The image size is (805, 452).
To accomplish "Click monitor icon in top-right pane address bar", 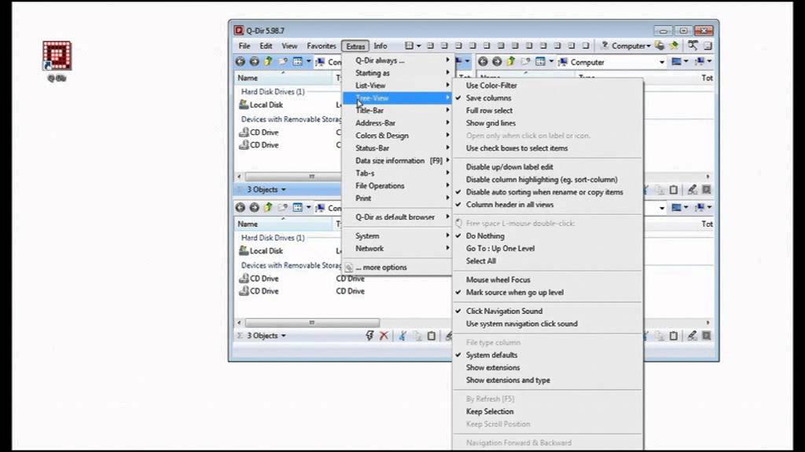I will click(x=563, y=62).
